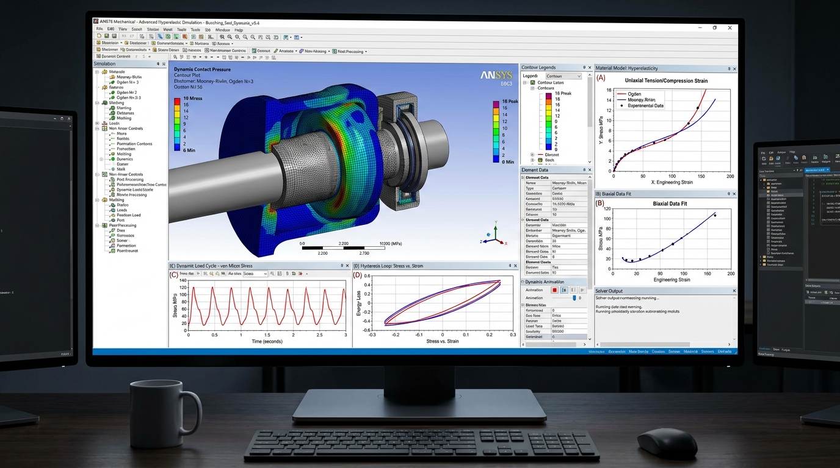
Task: Open the File menu
Action: [x=100, y=29]
